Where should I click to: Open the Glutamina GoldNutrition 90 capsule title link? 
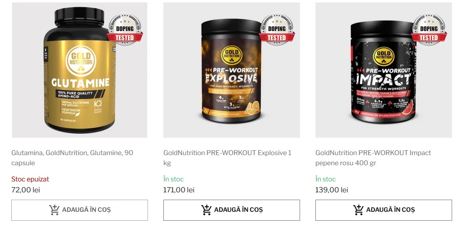pos(72,158)
